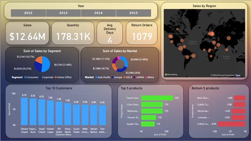Click the Quantity 178.31K card
The image size is (251, 141).
pyautogui.click(x=73, y=33)
